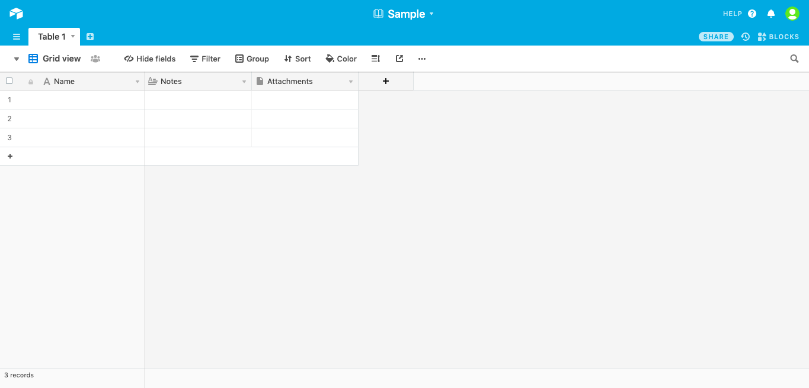Open Sort options
809x388 pixels.
click(x=298, y=59)
